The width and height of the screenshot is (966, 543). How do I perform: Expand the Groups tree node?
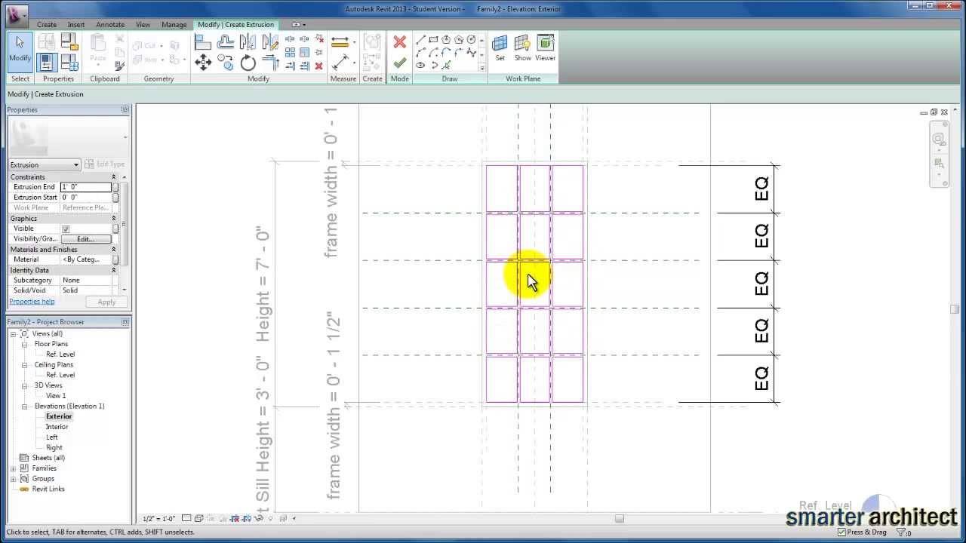(x=13, y=479)
